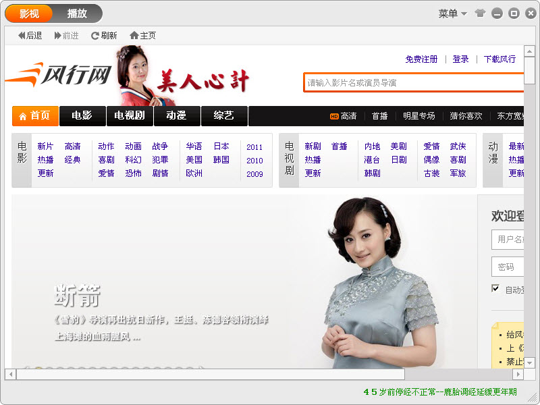This screenshot has height=405, width=540.
Task: Click the horizontal scrollbar right arrow
Action: click(x=518, y=374)
